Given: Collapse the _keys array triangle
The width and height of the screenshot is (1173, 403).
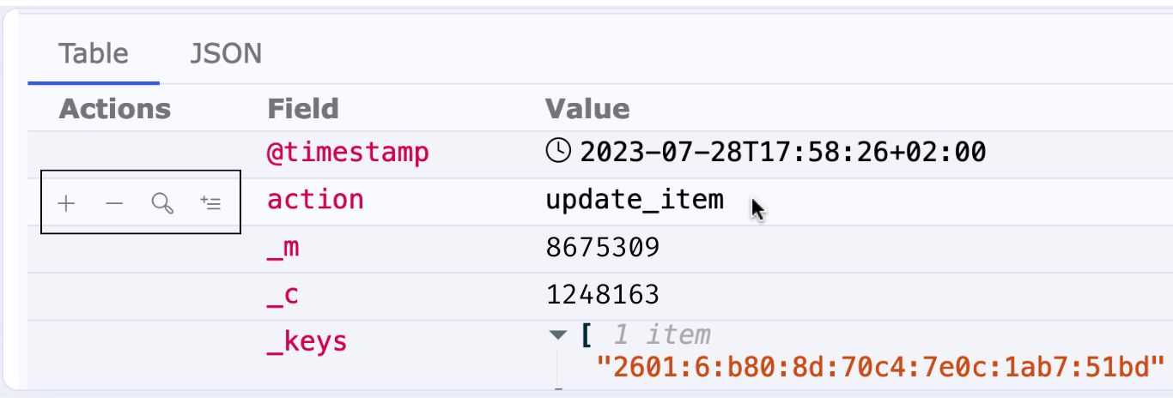Looking at the screenshot, I should pos(559,334).
